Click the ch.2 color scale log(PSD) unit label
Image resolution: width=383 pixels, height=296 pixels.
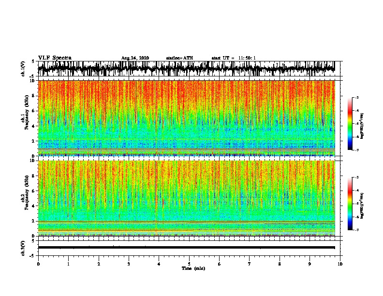tap(362, 206)
